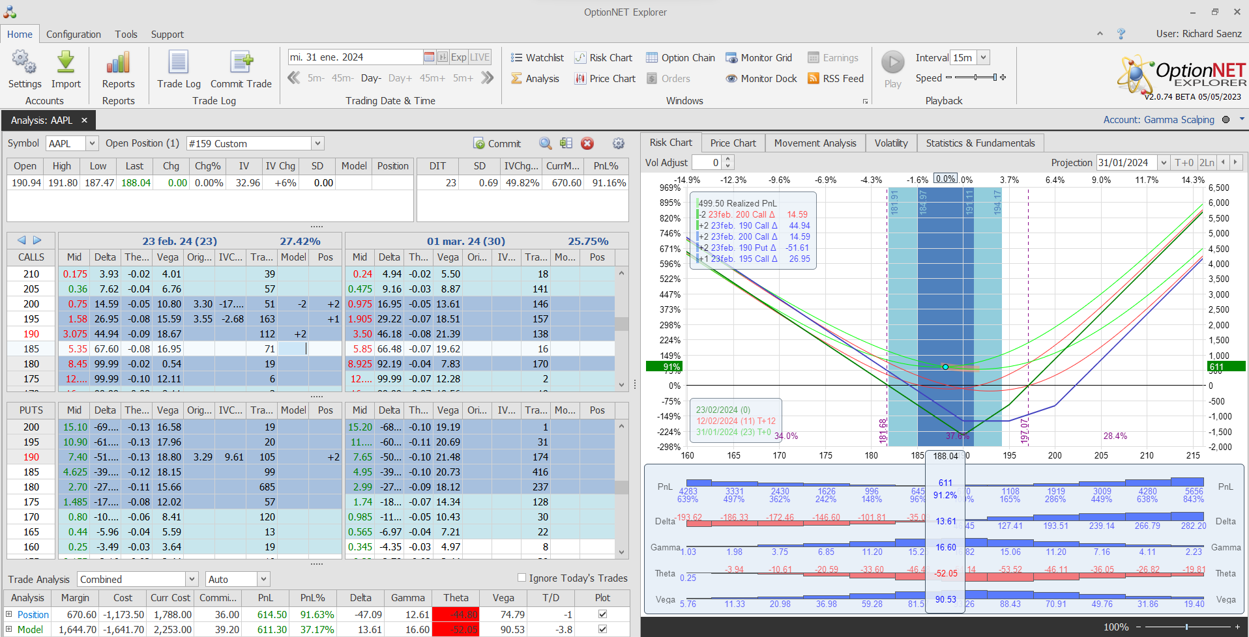1249x637 pixels.
Task: Switch to Volatility tab
Action: [891, 143]
